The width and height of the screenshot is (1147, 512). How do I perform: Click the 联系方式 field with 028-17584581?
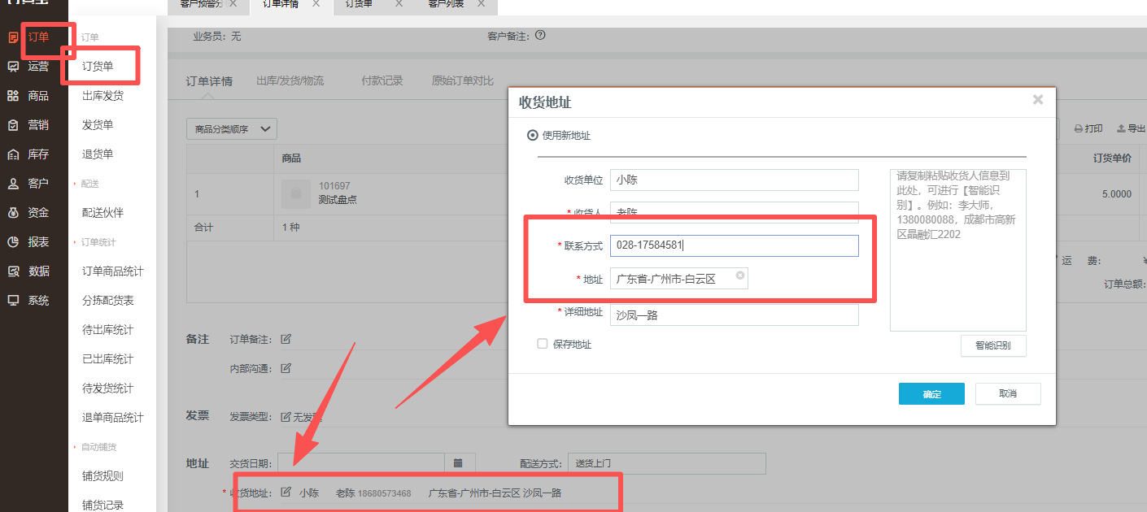(735, 245)
